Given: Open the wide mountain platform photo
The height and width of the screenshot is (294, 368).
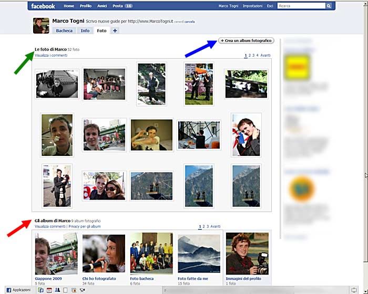Looking at the screenshot, I should point(151,186).
